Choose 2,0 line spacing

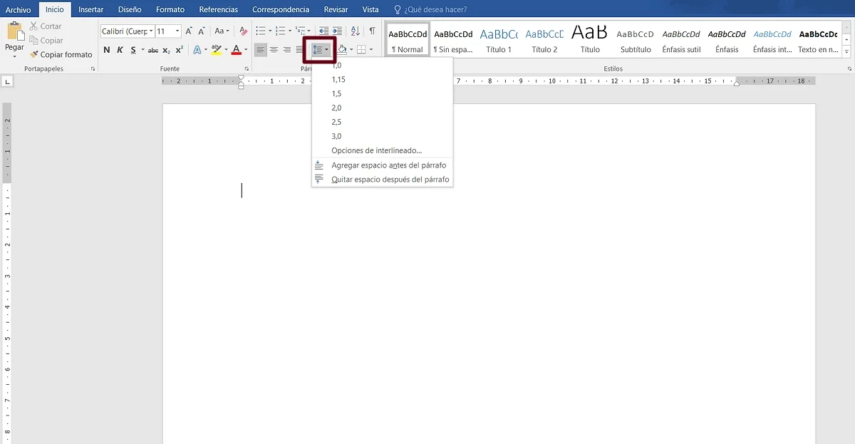[x=382, y=108]
